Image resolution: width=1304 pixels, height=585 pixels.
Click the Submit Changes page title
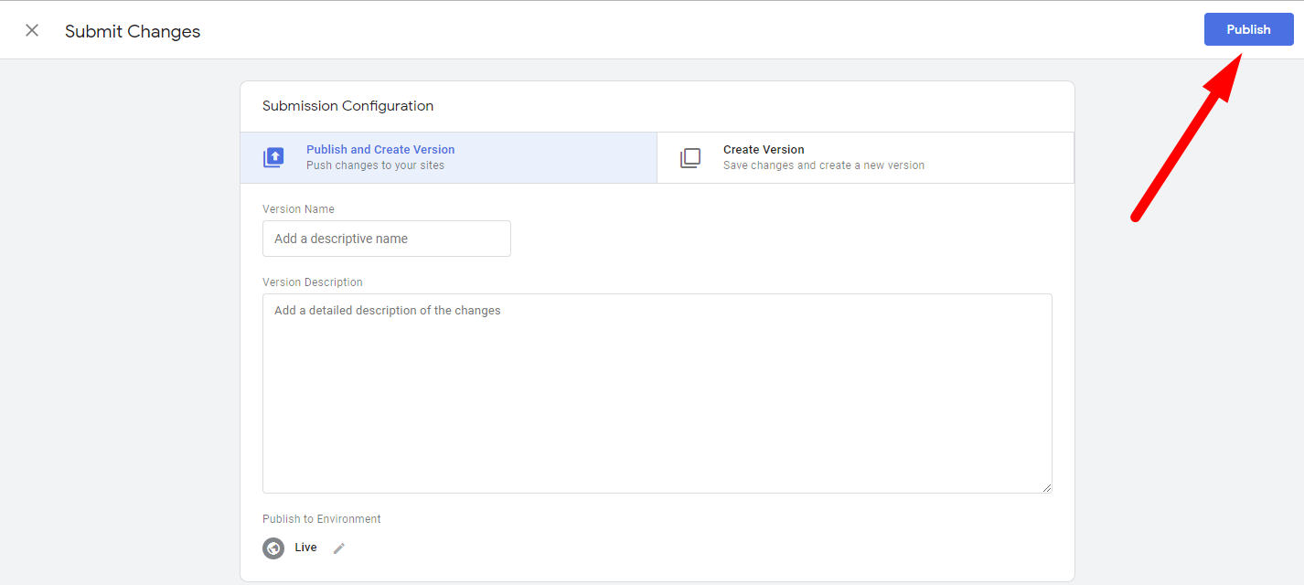[133, 31]
